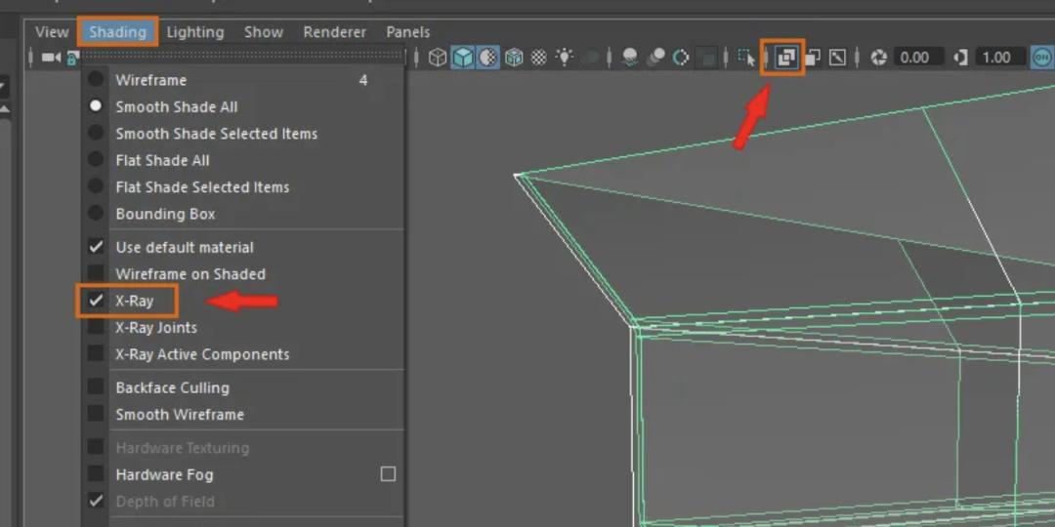Toggle the Textured checkerboard toolbar icon
1055x527 pixels.
[x=538, y=58]
